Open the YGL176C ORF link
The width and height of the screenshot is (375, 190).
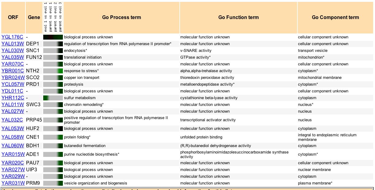tap(12, 37)
